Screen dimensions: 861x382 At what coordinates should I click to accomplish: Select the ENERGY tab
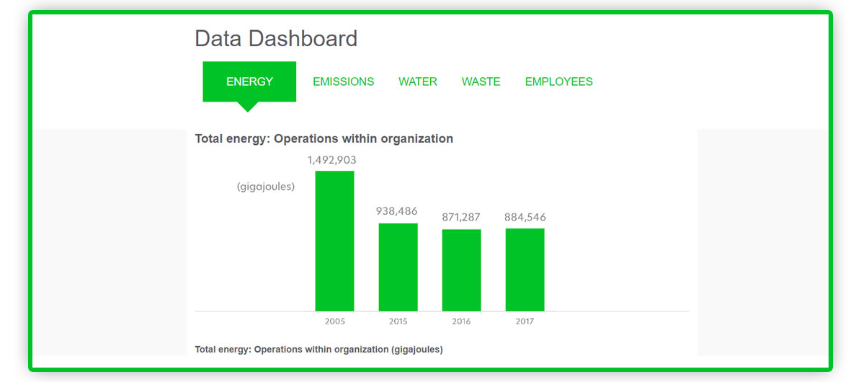[249, 81]
